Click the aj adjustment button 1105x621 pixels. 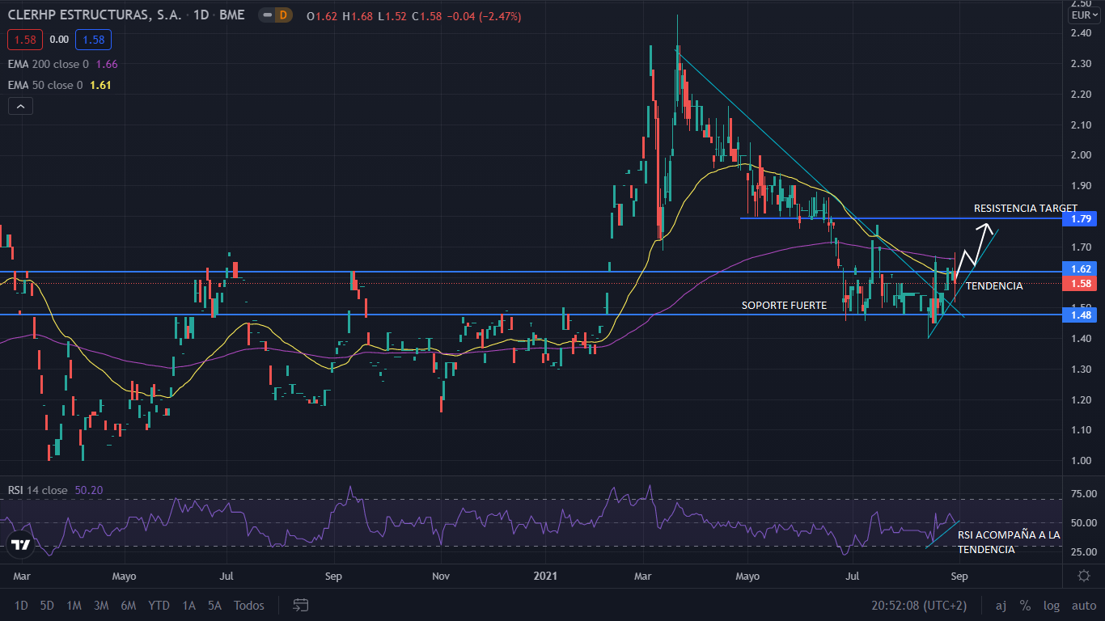[1001, 605]
